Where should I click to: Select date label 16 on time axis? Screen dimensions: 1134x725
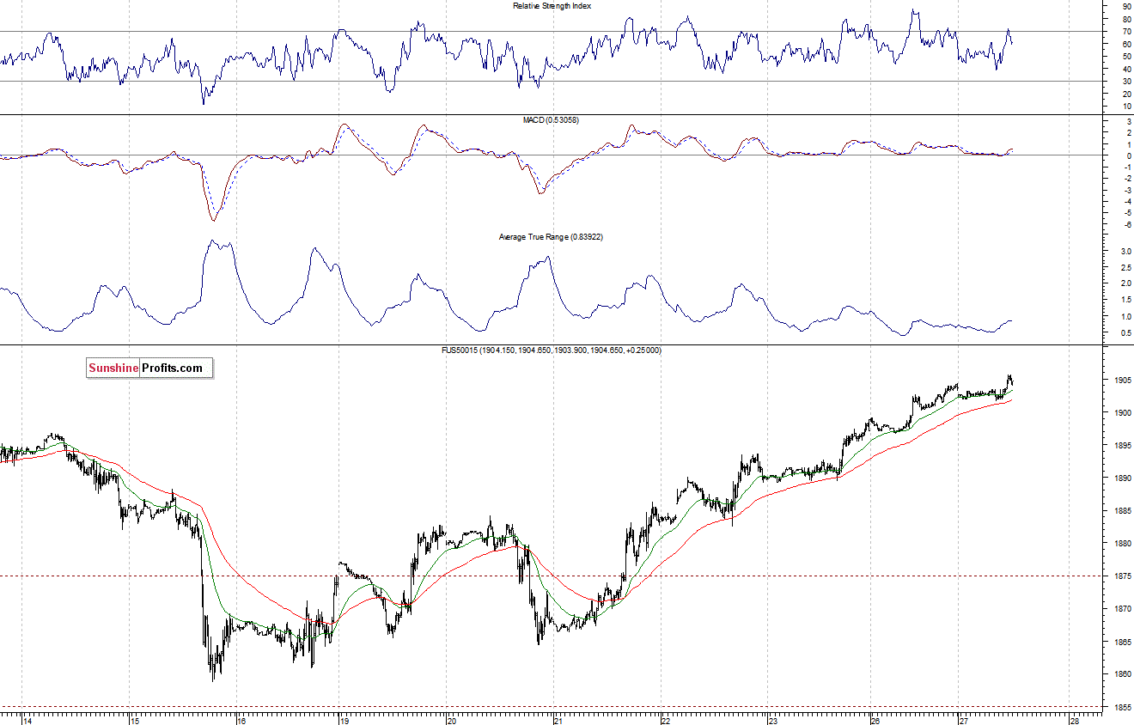[241, 722]
